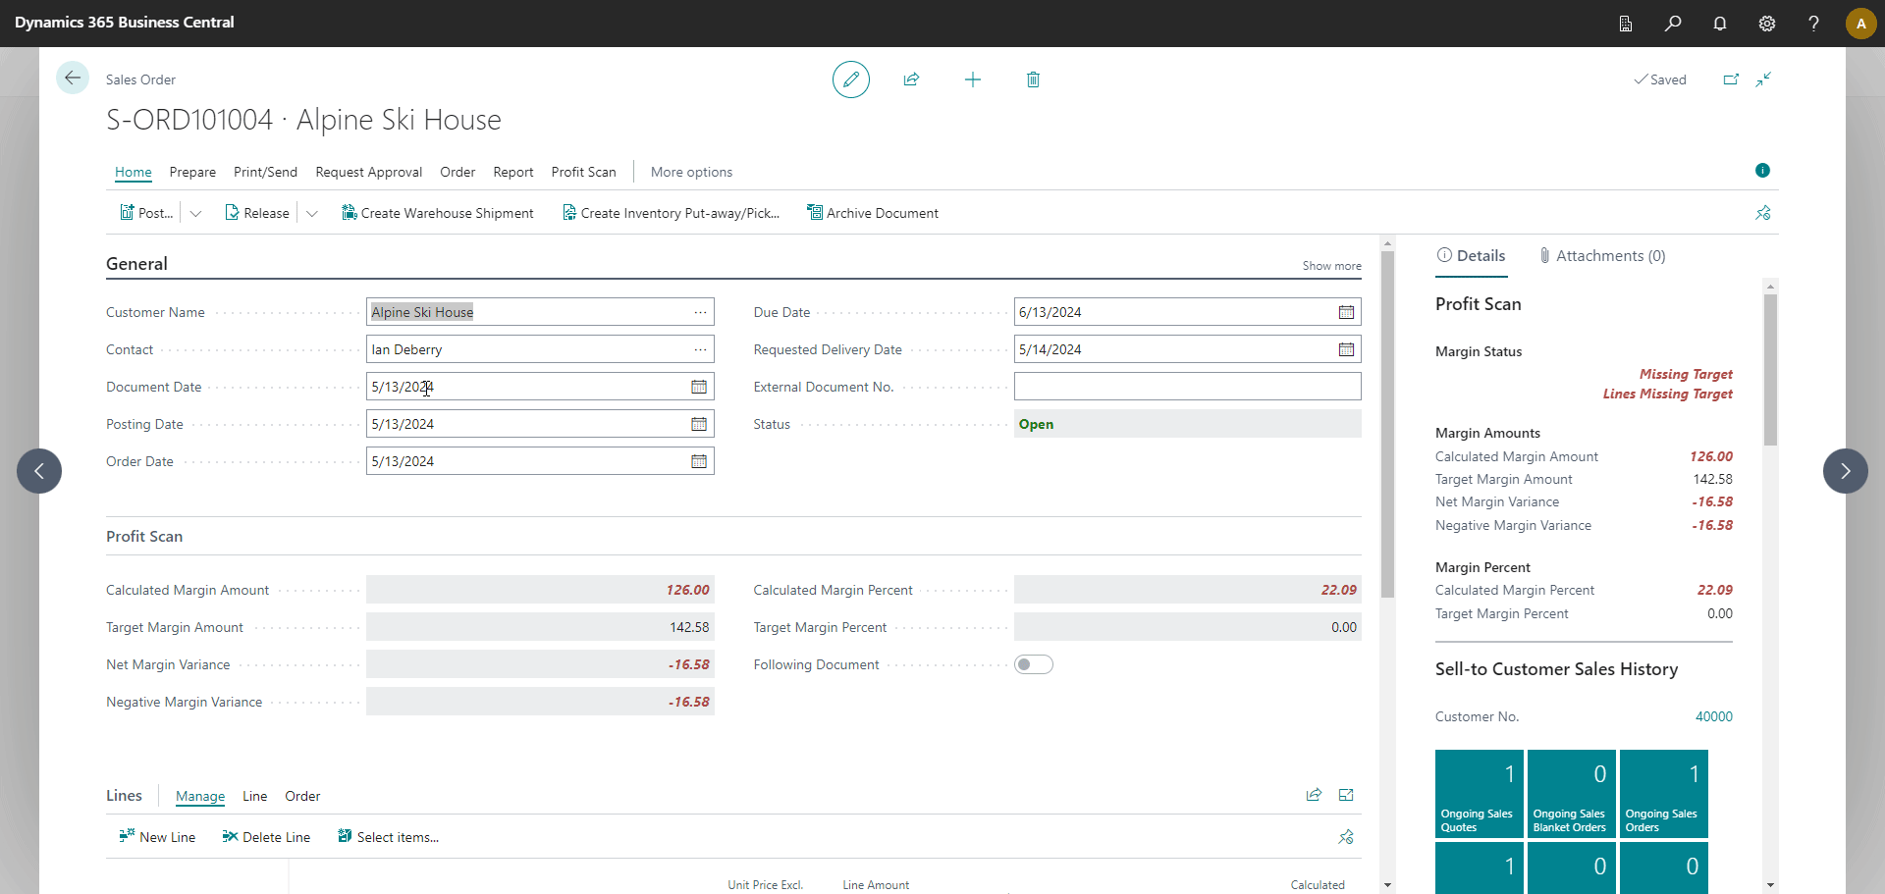Delete the order with trash icon
The height and width of the screenshot is (894, 1885).
click(1033, 79)
